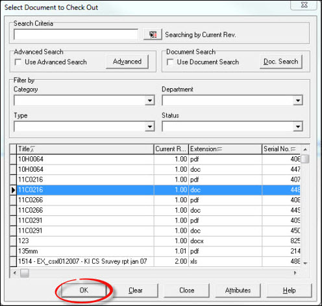This screenshot has height=306, width=322.
Task: Click the list's scroll up arrow
Action: [x=305, y=149]
